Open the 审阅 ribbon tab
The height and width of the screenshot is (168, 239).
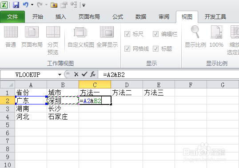(x=164, y=17)
